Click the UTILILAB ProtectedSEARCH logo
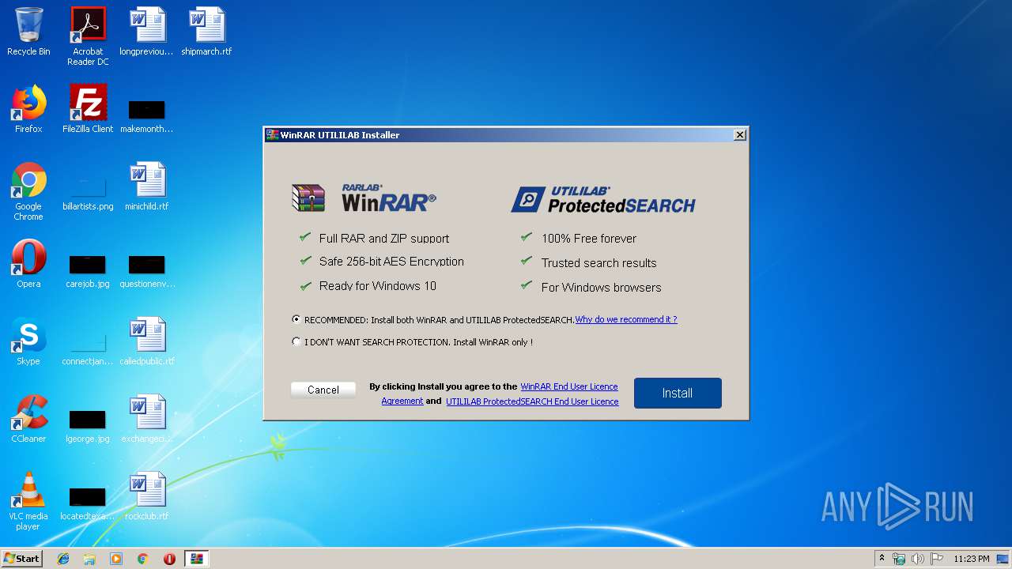The height and width of the screenshot is (569, 1012). click(x=603, y=200)
